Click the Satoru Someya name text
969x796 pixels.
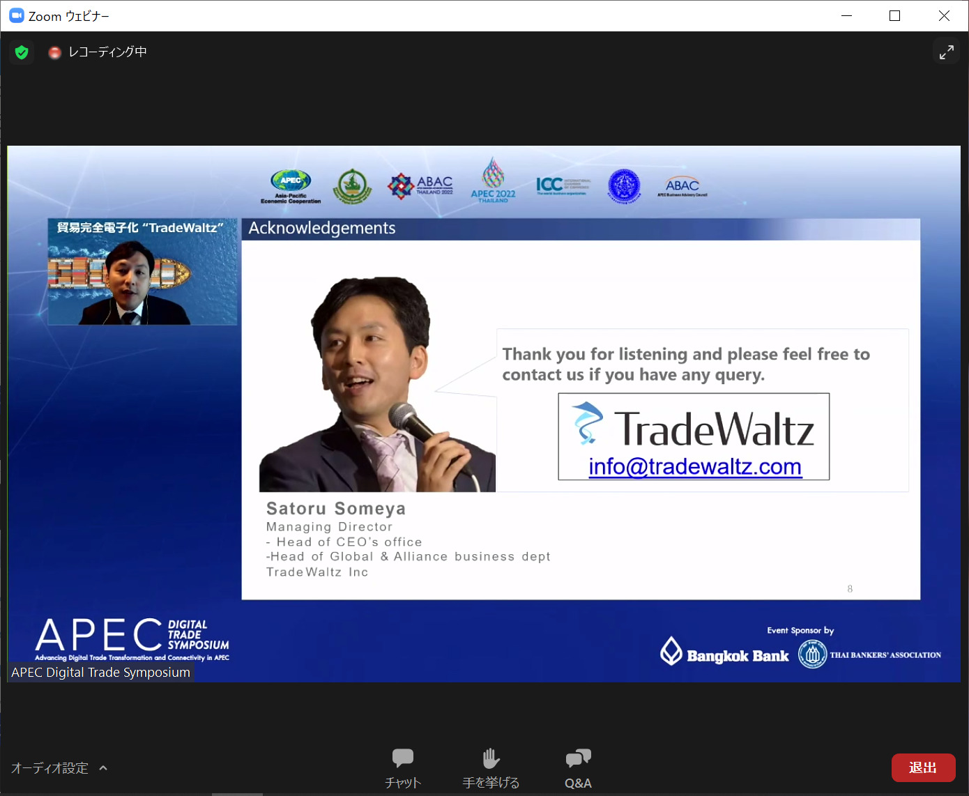pos(336,509)
